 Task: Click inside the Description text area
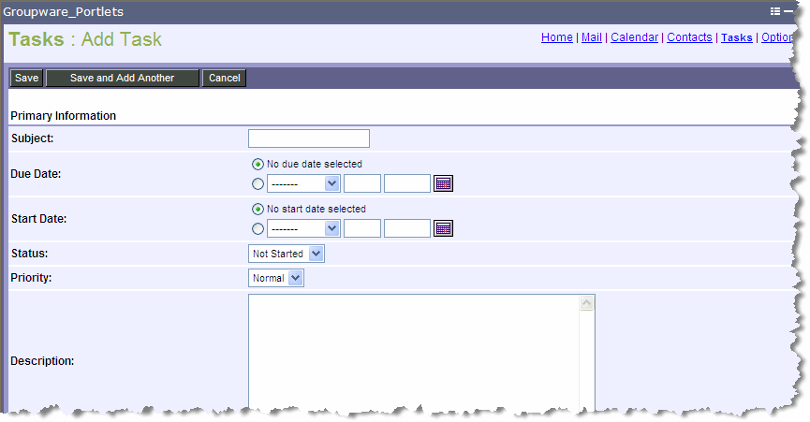click(x=413, y=354)
